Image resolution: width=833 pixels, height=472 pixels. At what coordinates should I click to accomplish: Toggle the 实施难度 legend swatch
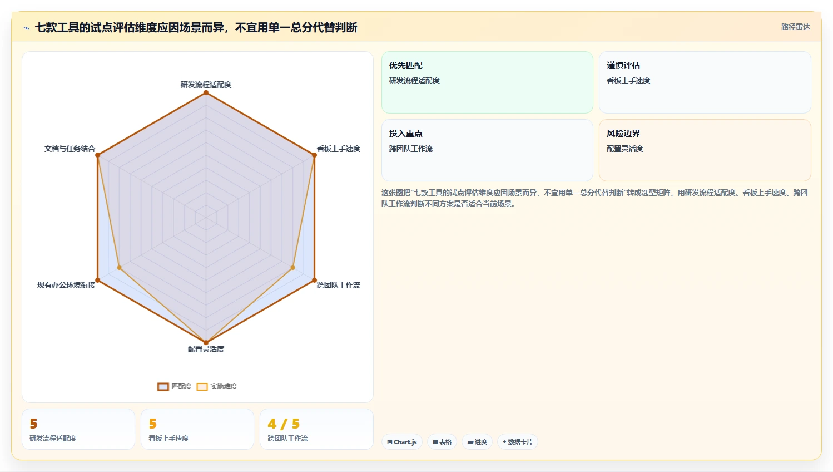point(202,386)
